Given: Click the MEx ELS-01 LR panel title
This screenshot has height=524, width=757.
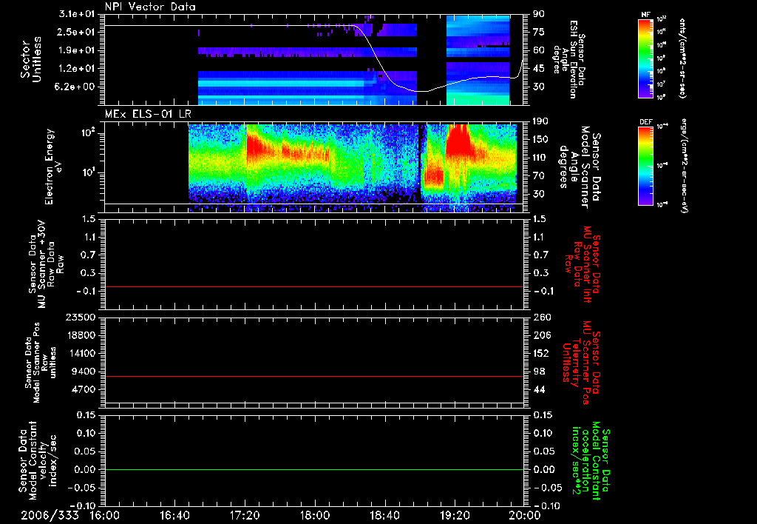Looking at the screenshot, I should [x=148, y=114].
